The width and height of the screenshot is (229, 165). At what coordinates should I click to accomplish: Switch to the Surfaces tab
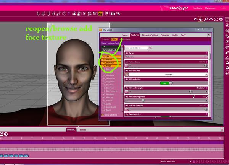(135, 35)
